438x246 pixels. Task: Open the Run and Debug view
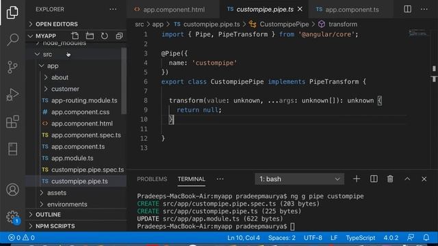(12, 94)
